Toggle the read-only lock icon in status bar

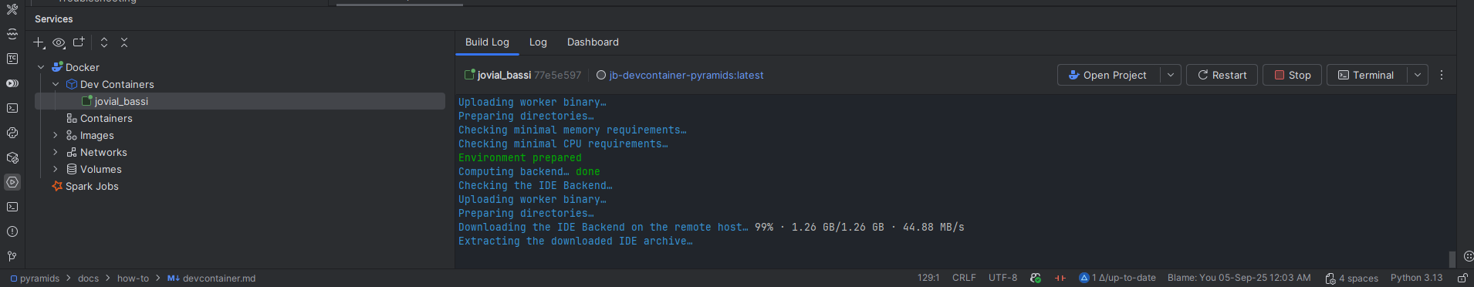[1462, 278]
